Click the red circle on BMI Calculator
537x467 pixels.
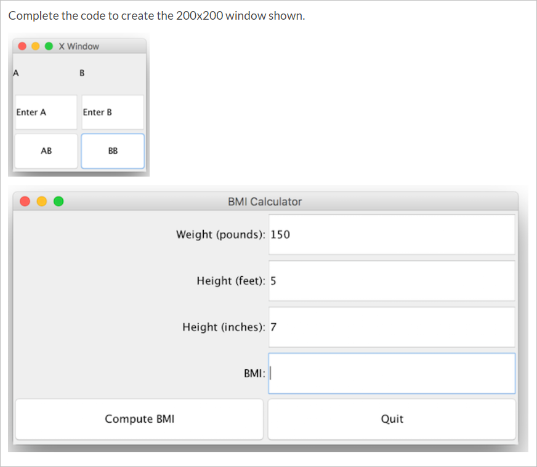(25, 201)
